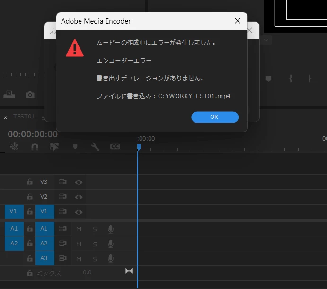Viewport: 327px width, 289px height.
Task: Toggle lock on track V1
Action: (x=30, y=211)
